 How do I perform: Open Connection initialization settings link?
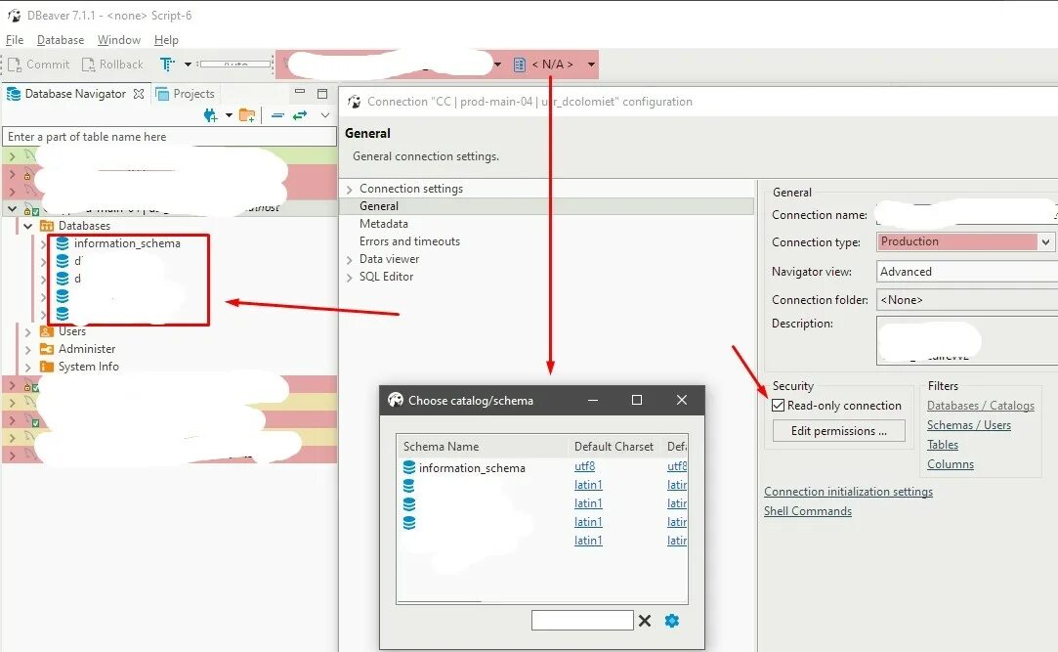pyautogui.click(x=848, y=492)
